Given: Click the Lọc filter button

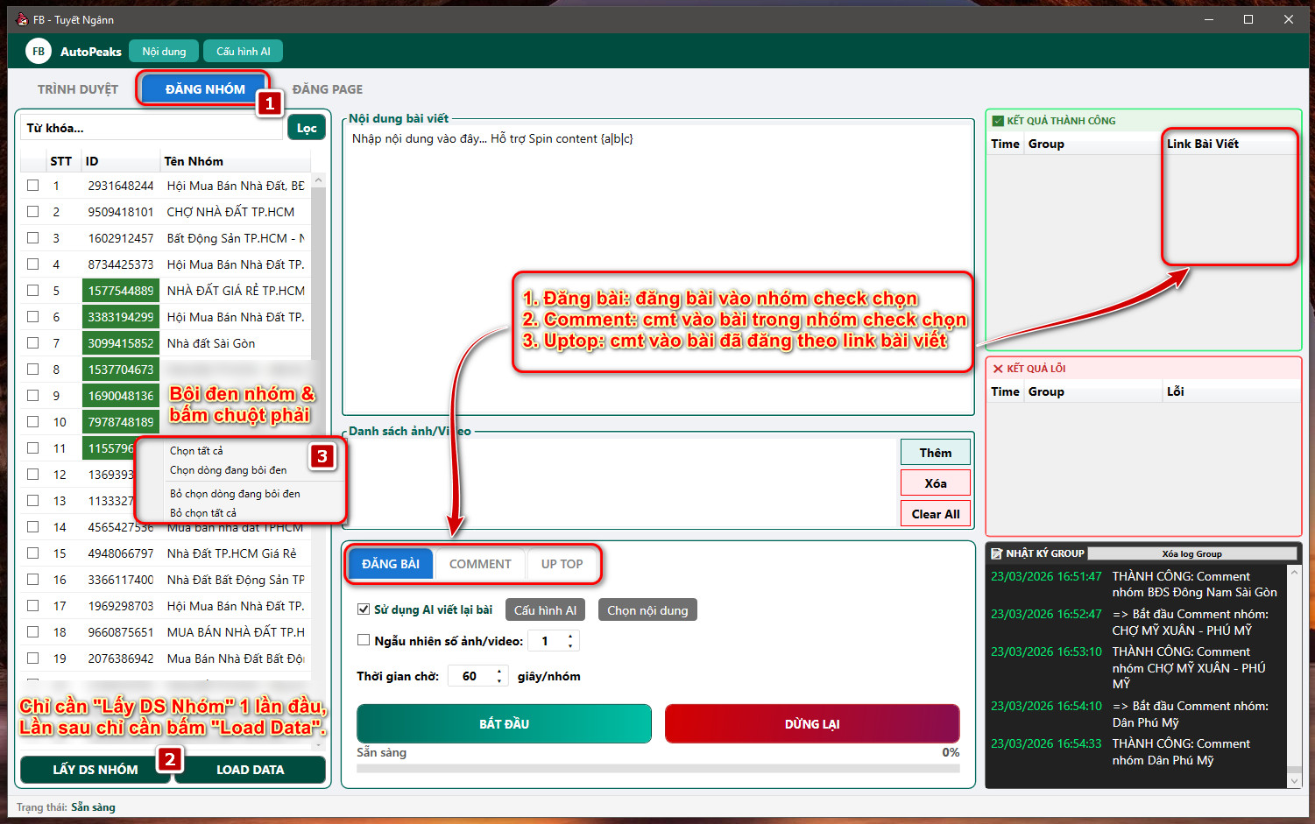Looking at the screenshot, I should 306,128.
